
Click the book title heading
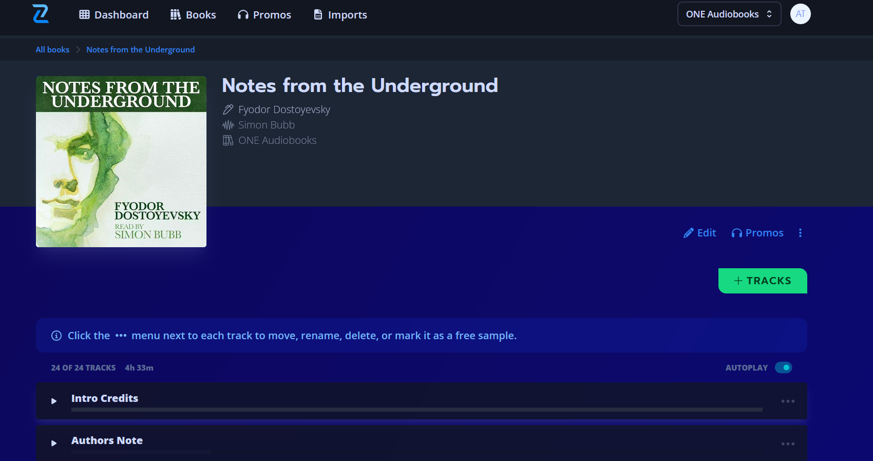(360, 85)
